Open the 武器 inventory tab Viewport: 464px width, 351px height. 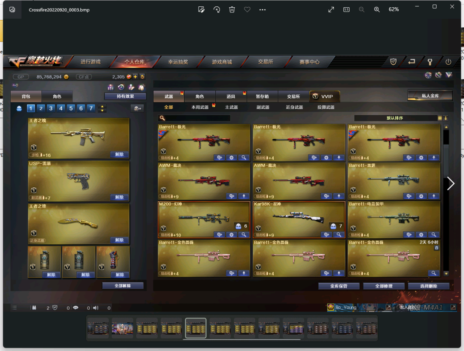pyautogui.click(x=169, y=96)
